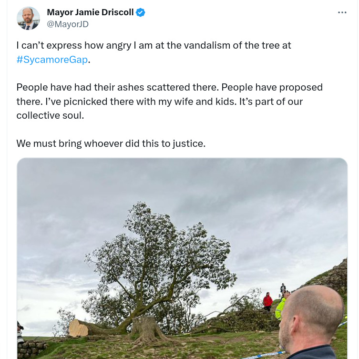Image resolution: width=359 pixels, height=359 pixels.
Task: Open the more options three-dot menu
Action: click(342, 12)
